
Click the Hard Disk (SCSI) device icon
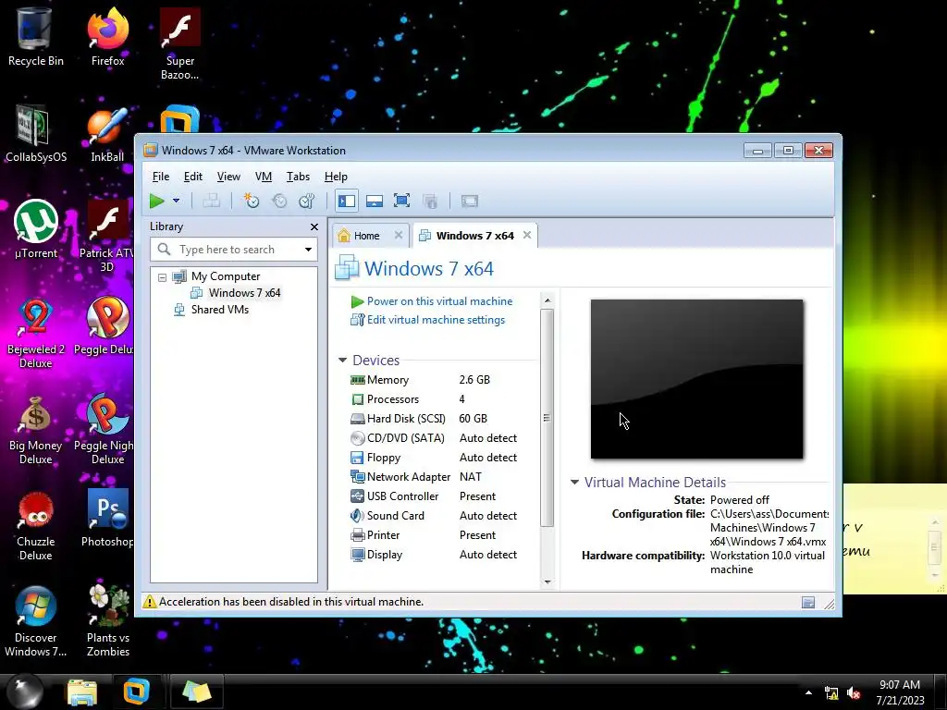358,419
